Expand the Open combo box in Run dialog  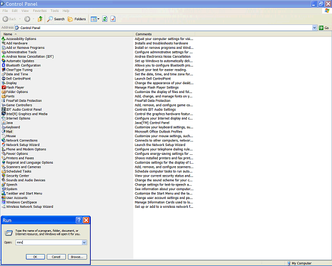84,243
